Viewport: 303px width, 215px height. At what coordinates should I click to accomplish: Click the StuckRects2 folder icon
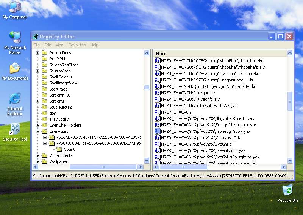click(45, 107)
